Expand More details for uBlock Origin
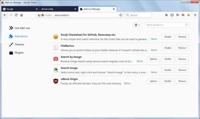The image size is (200, 119). pos(127,83)
